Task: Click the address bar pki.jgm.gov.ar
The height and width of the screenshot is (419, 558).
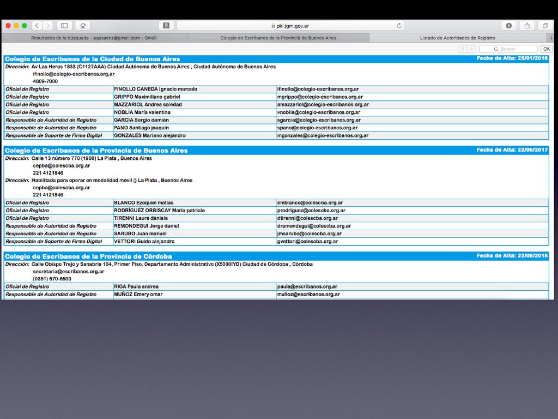Action: pos(290,26)
